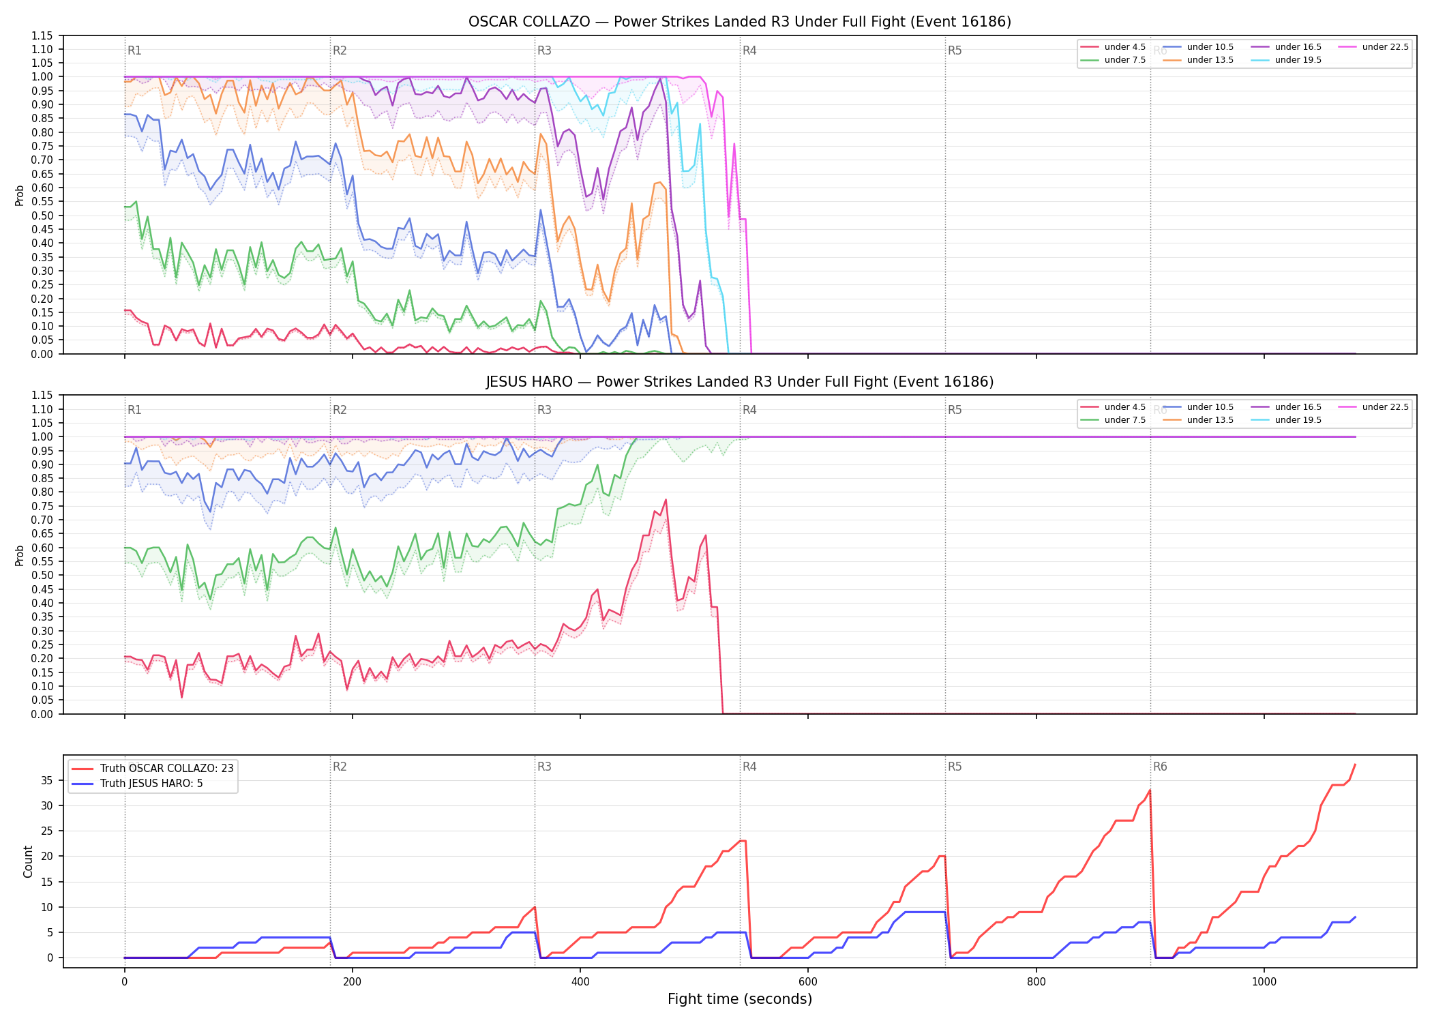
Task: Click R2 round marker in the Count chart
Action: [x=340, y=767]
